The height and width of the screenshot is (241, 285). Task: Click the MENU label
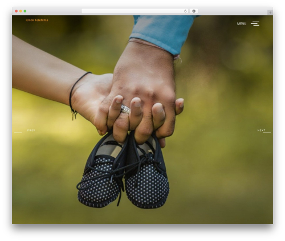241,24
